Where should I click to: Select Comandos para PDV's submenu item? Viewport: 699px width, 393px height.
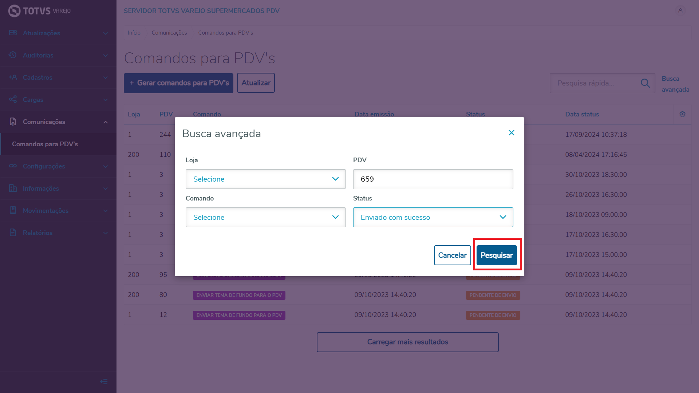pos(45,144)
